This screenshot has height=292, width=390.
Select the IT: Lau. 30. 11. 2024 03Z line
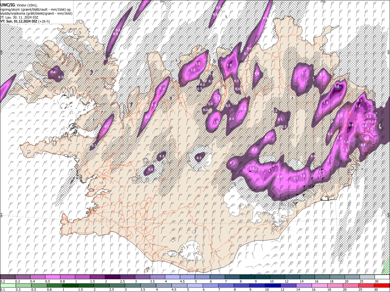point(19,17)
